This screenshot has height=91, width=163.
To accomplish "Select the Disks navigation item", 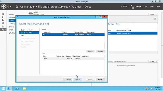I will click(x=12, y=21).
